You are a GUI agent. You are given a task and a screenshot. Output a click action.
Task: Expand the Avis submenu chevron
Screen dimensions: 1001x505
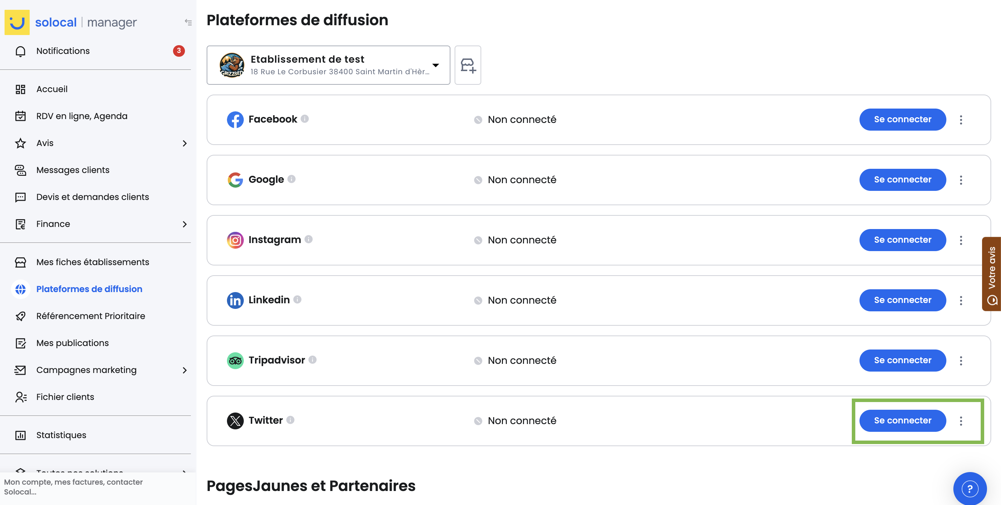[185, 143]
